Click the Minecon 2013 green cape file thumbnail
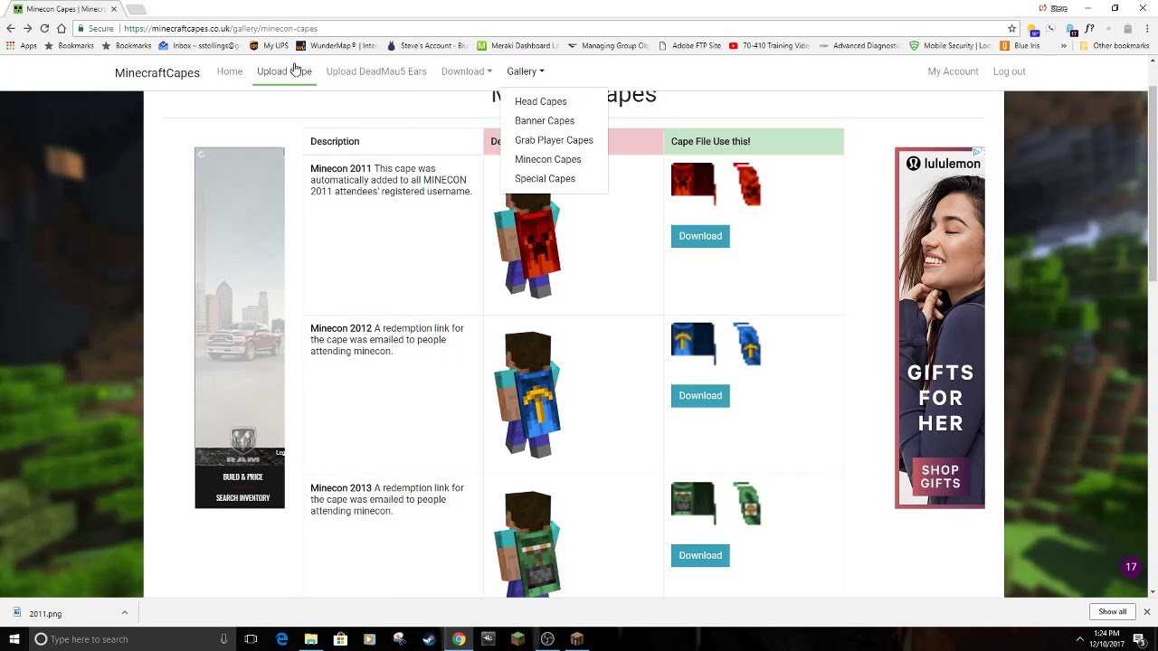 (x=717, y=504)
